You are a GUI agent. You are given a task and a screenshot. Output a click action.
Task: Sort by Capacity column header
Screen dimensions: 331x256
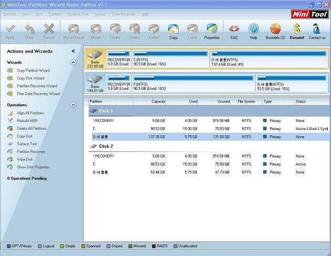(150, 101)
